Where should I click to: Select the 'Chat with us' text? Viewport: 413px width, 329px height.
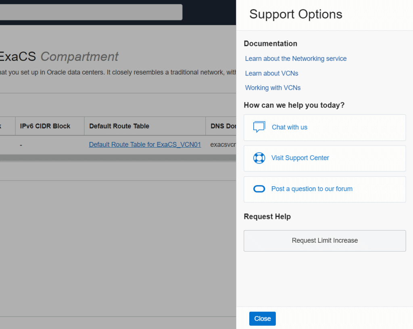coord(289,127)
